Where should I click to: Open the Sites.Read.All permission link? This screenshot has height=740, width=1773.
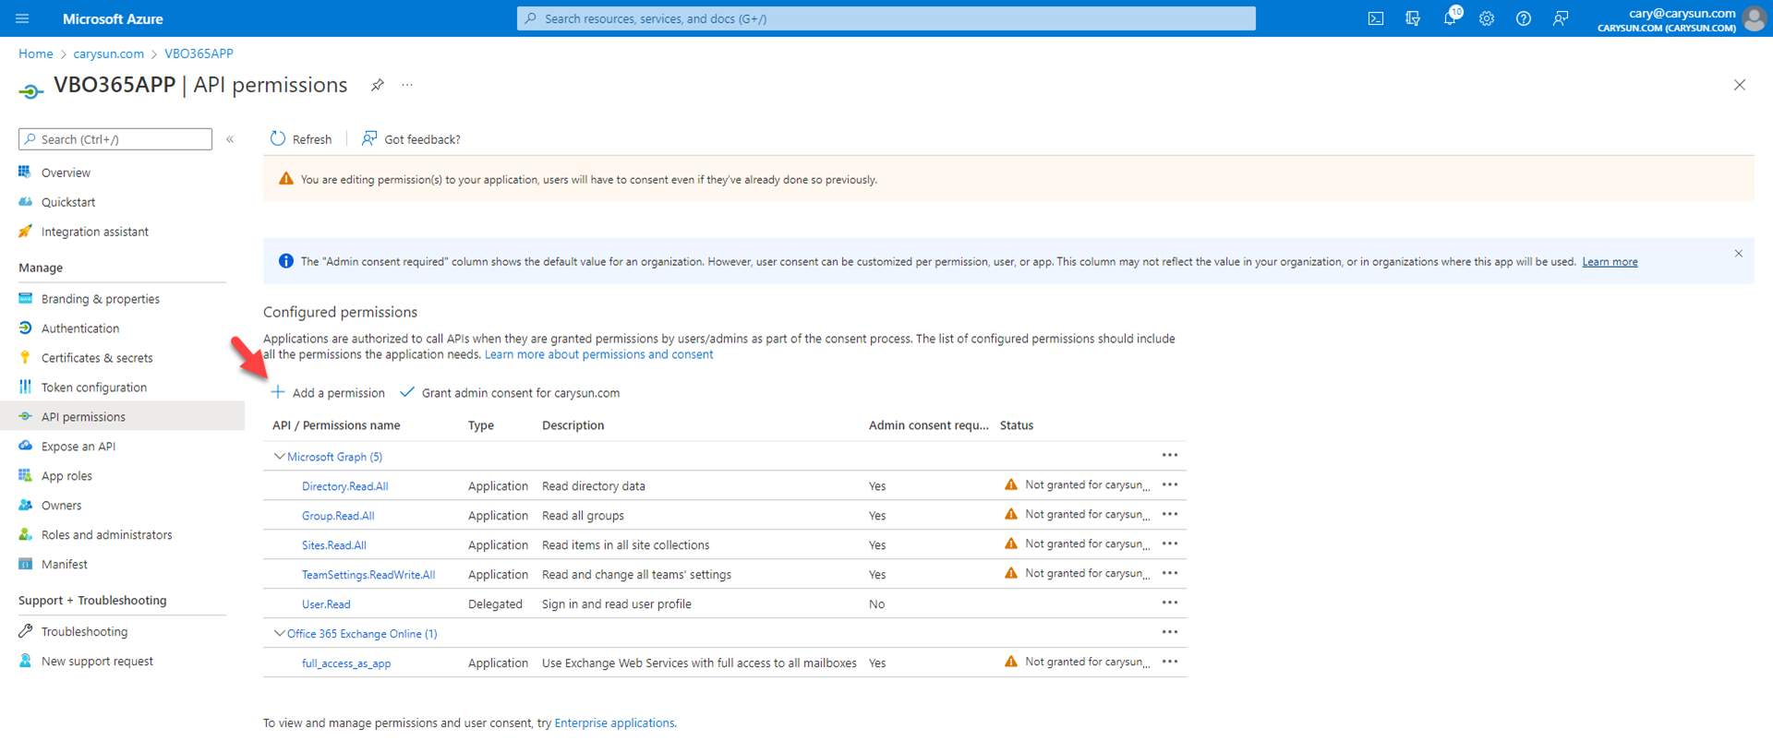pyautogui.click(x=334, y=545)
